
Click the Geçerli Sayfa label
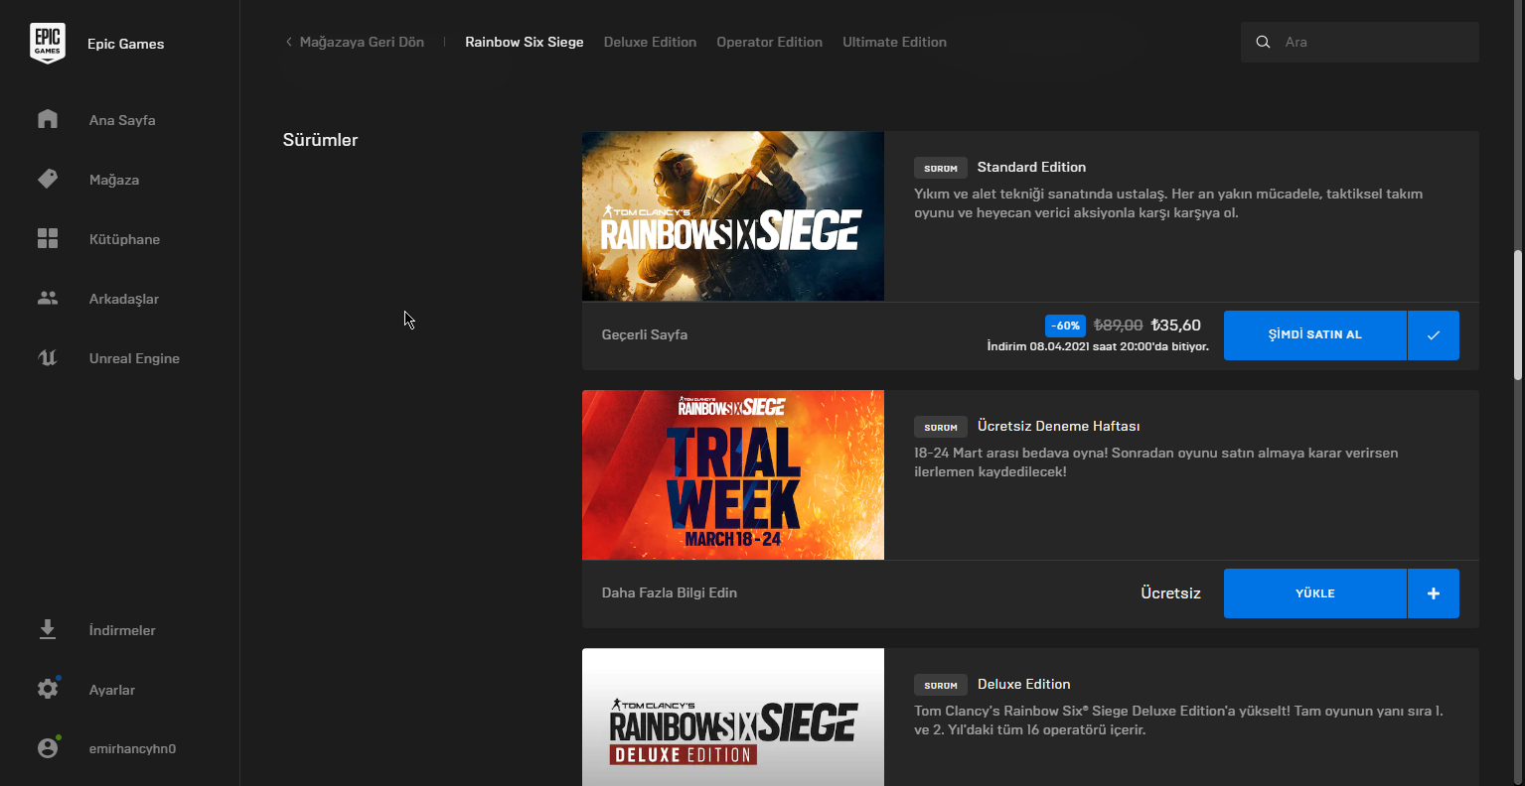click(x=645, y=334)
